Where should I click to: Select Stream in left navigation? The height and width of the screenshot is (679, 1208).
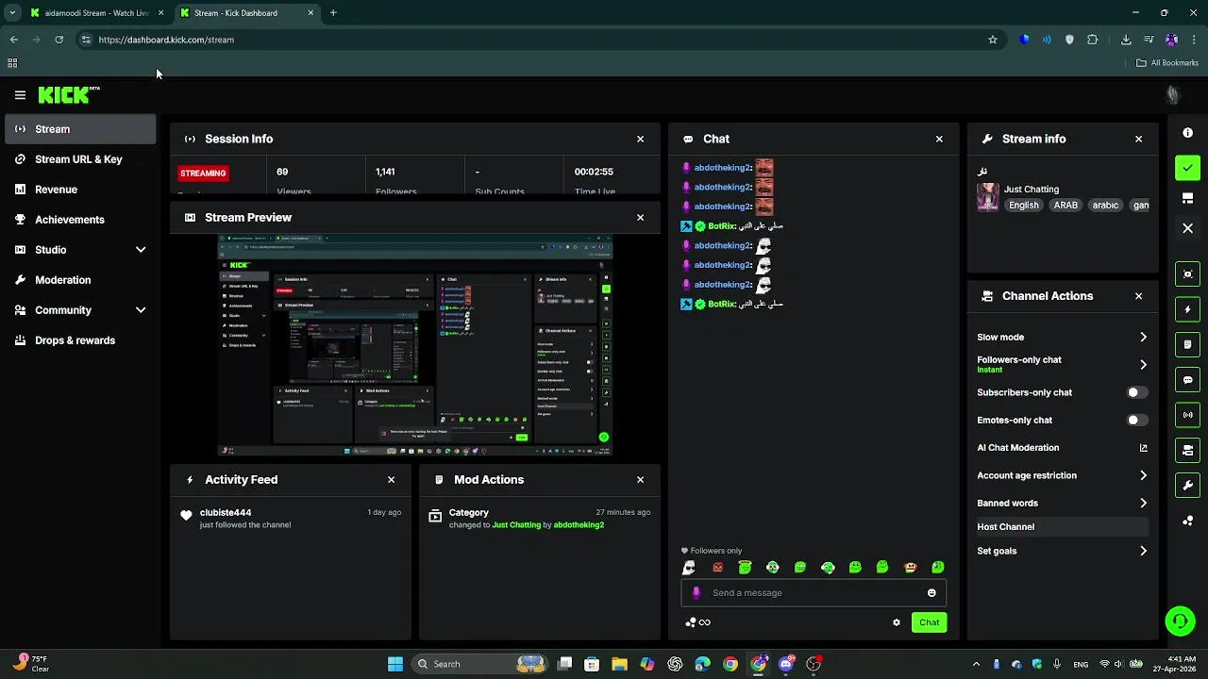(80, 129)
